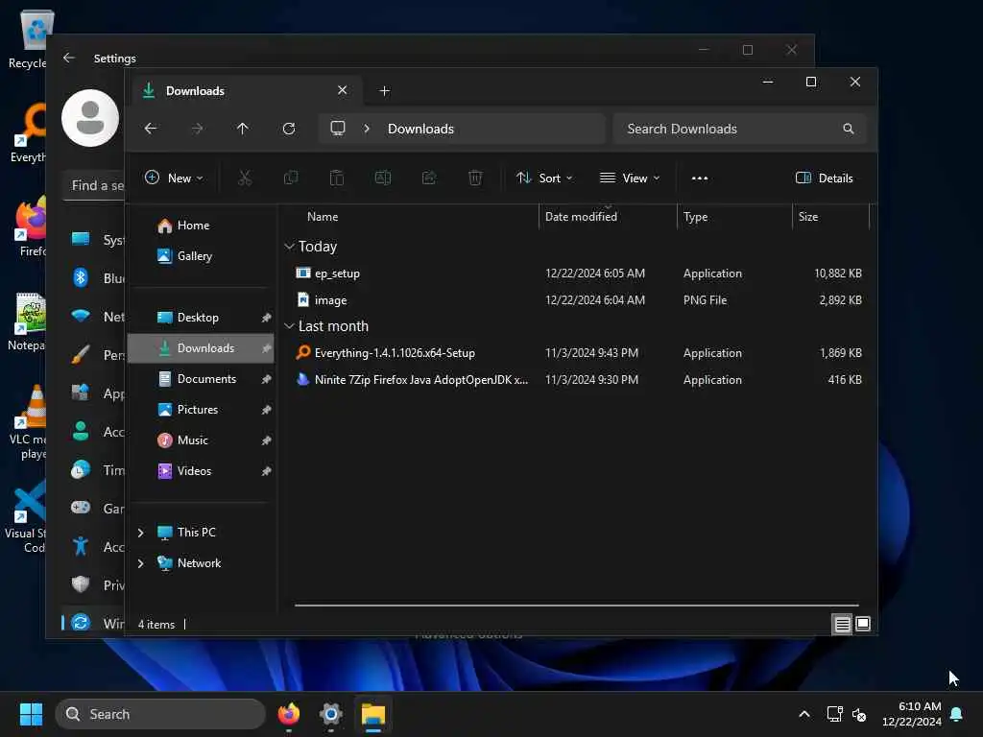Image resolution: width=983 pixels, height=737 pixels.
Task: Click the taskbar Search box
Action: coord(160,714)
